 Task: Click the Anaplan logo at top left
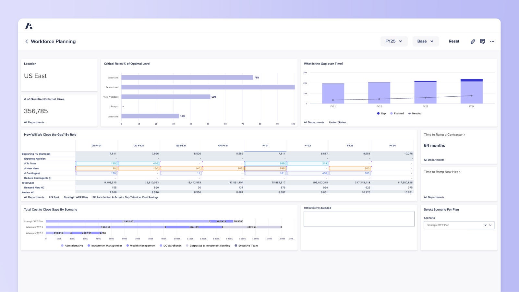click(x=29, y=25)
